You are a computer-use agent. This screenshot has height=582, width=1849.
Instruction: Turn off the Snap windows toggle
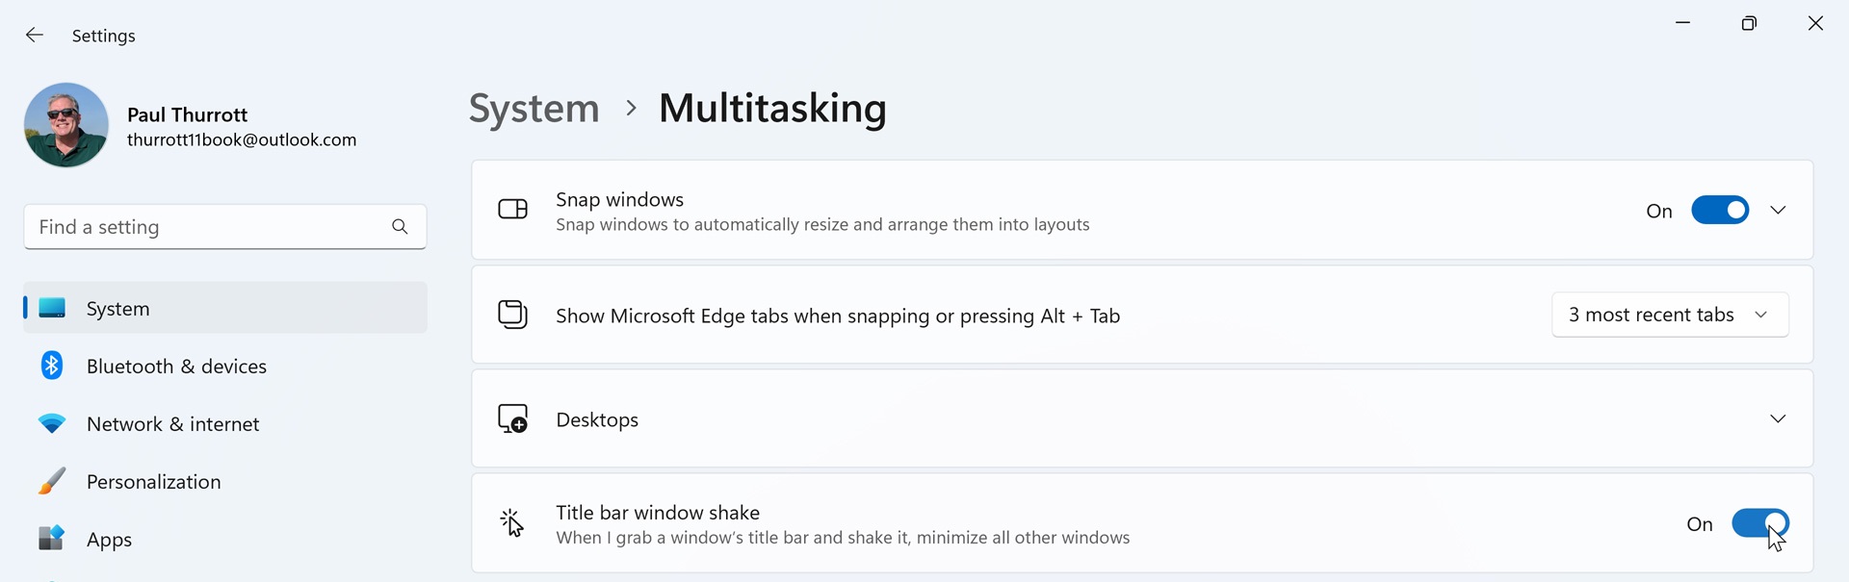(1720, 210)
